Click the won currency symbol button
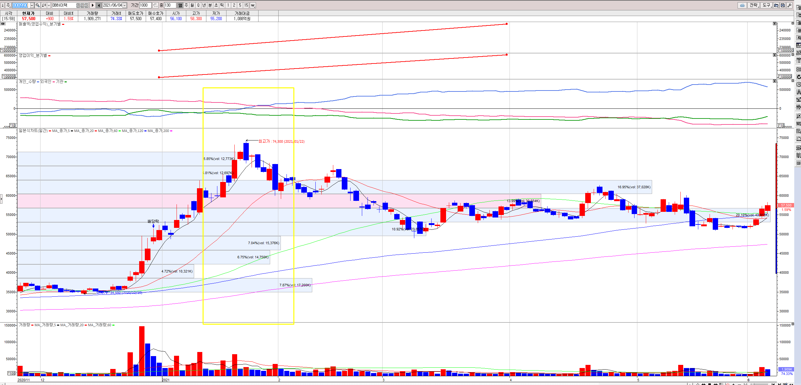 (253, 5)
